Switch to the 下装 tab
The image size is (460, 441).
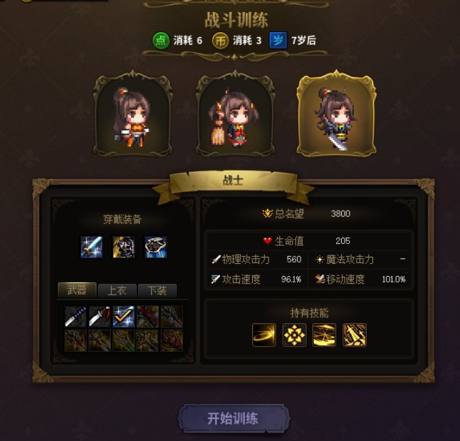[157, 290]
